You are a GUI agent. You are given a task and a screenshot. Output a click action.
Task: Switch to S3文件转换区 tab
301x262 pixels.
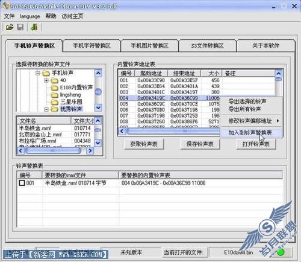tap(207, 46)
